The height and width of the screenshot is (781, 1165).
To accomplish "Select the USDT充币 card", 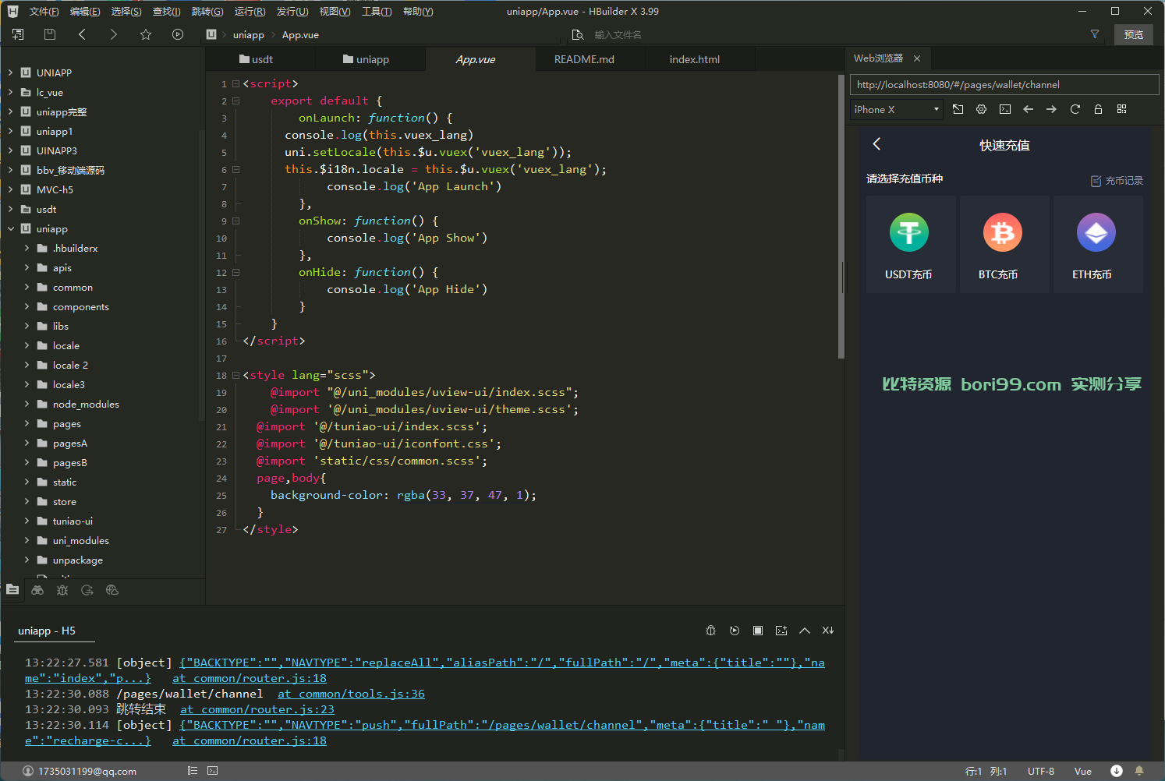I will pyautogui.click(x=910, y=245).
